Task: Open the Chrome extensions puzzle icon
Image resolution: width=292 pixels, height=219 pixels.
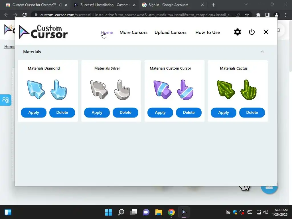Action: [258, 15]
